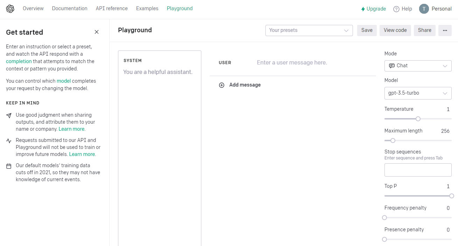Open the API reference tab
The image size is (458, 246).
point(112,8)
